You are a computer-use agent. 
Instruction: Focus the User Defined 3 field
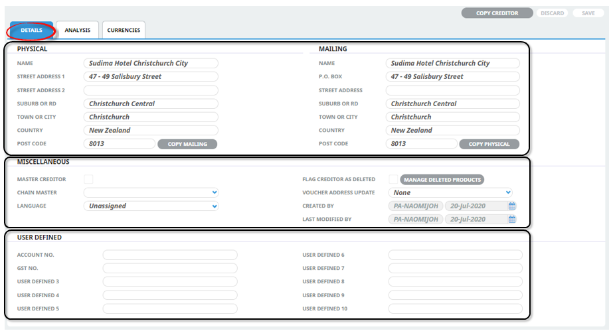pyautogui.click(x=170, y=281)
